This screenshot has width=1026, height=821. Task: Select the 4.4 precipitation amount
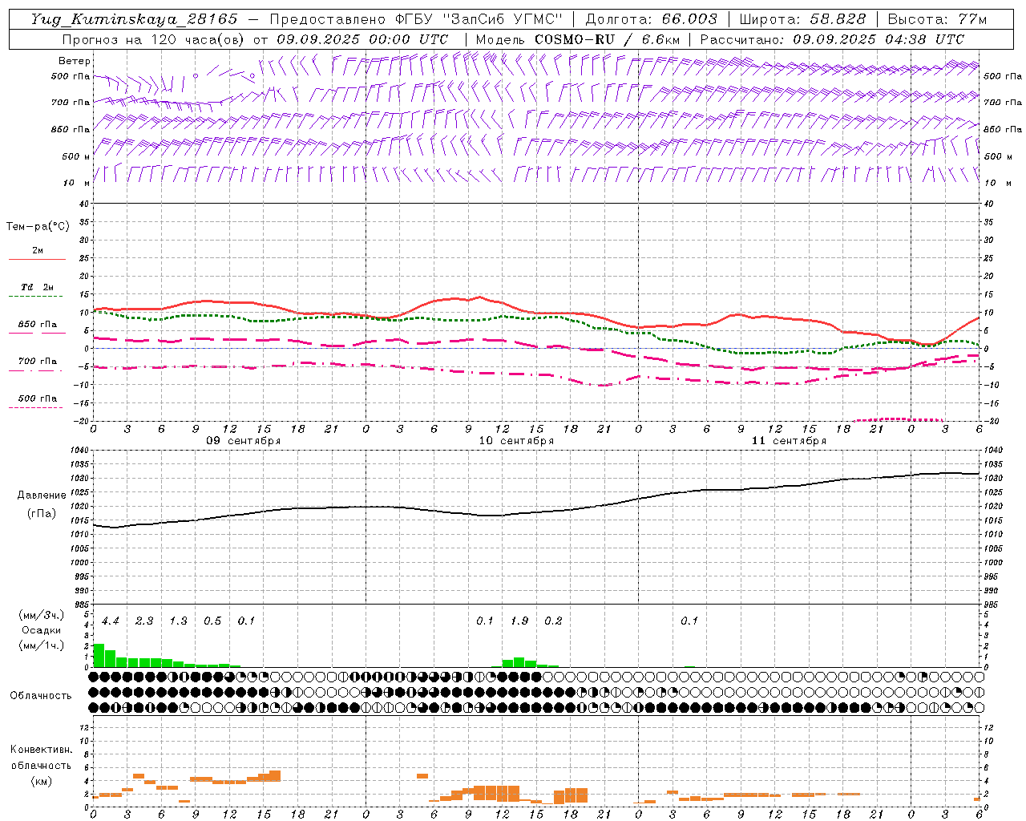tap(110, 621)
